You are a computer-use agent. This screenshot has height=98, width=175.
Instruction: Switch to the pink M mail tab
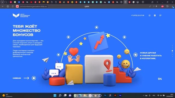11,2
